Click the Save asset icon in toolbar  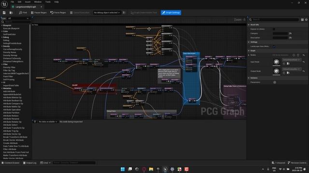4,12
